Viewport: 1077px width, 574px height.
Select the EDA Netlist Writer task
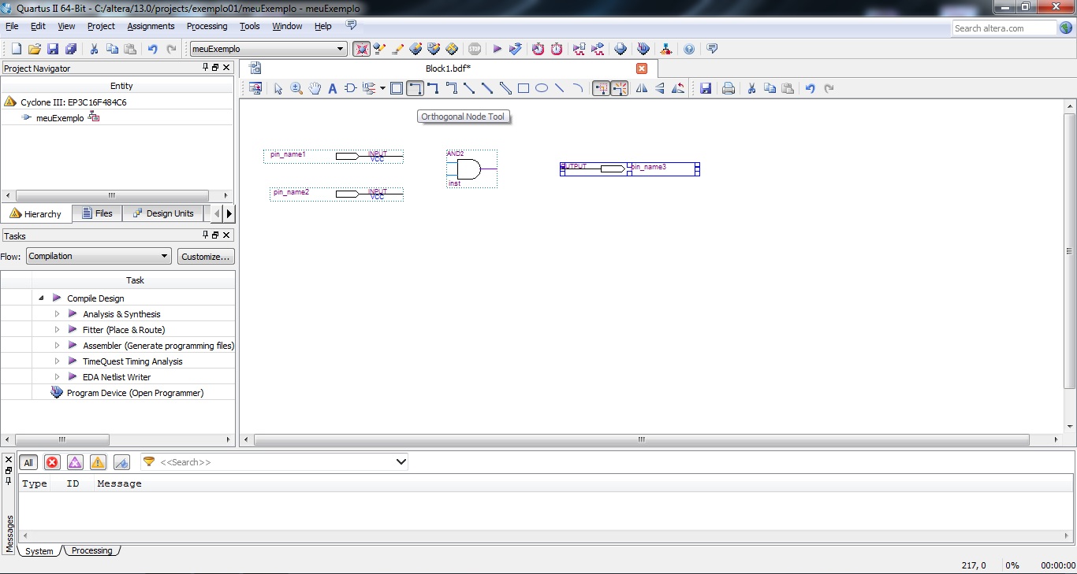(x=117, y=377)
